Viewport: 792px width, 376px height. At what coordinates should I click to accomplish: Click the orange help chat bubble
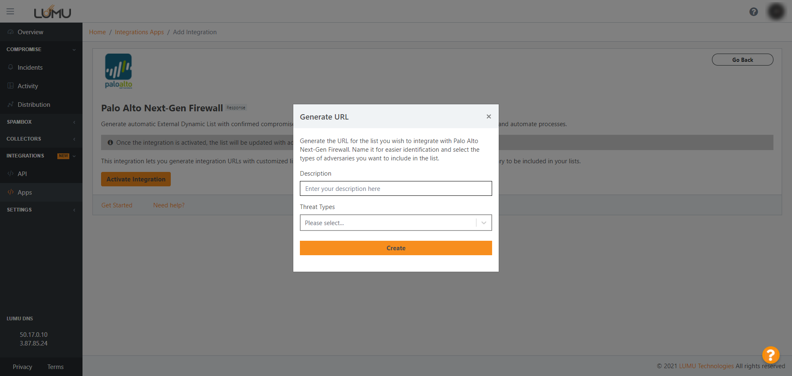771,355
